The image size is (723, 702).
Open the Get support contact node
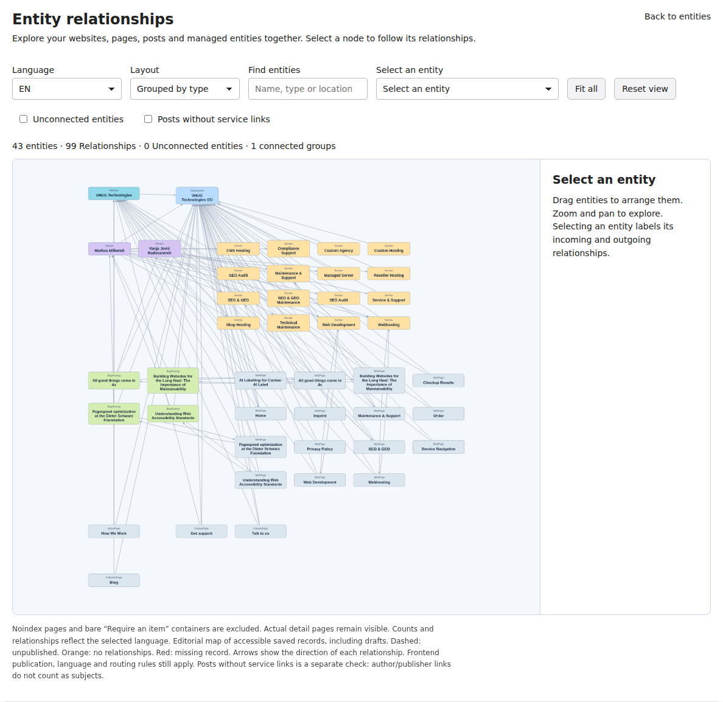pyautogui.click(x=201, y=532)
